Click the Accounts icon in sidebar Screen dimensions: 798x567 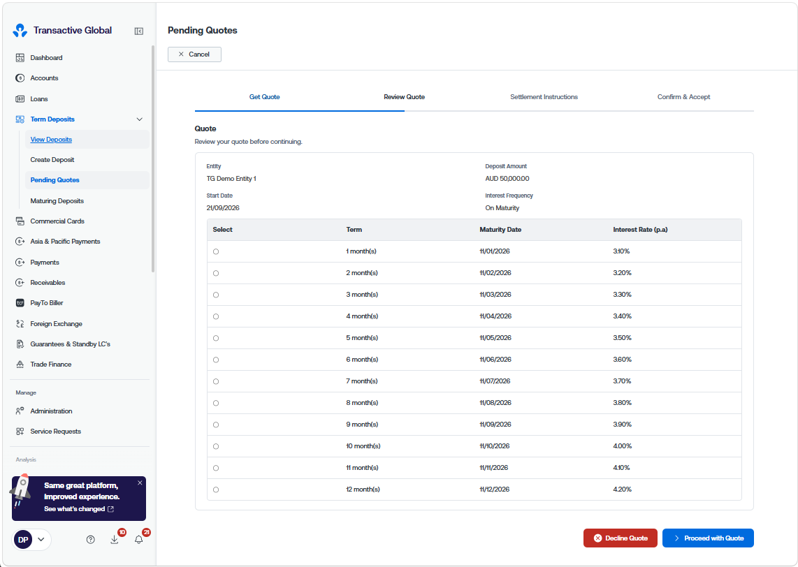point(20,78)
